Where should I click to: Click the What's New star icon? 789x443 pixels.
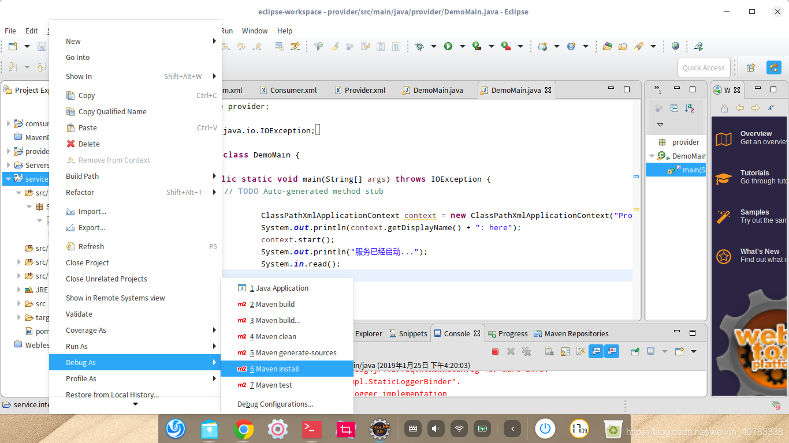pos(724,257)
